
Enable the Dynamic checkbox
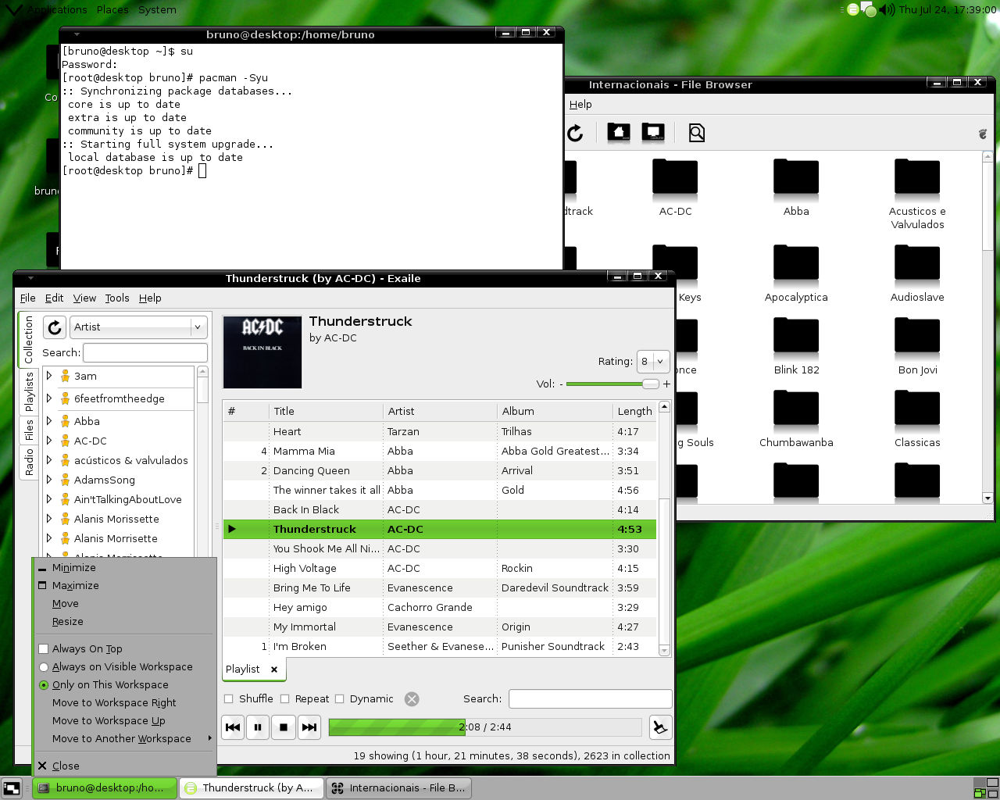click(x=340, y=699)
